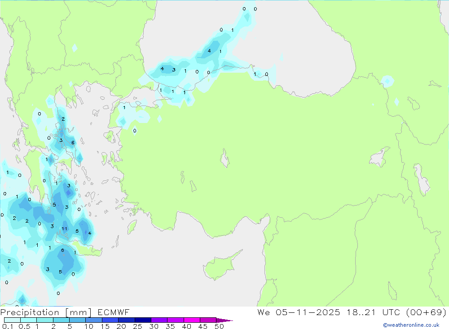
Task: Click the 10–15 mm blue legend swatch
Action: [x=94, y=320]
